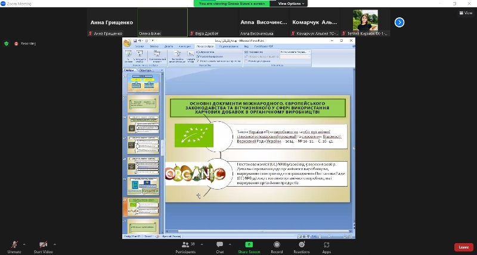Open the Chat panel
Screen dimensions: 477x255
(219, 245)
